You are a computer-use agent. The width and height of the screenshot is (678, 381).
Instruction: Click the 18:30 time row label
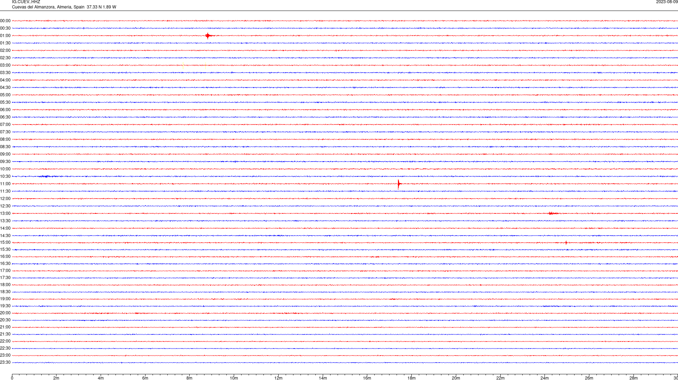[x=5, y=292]
